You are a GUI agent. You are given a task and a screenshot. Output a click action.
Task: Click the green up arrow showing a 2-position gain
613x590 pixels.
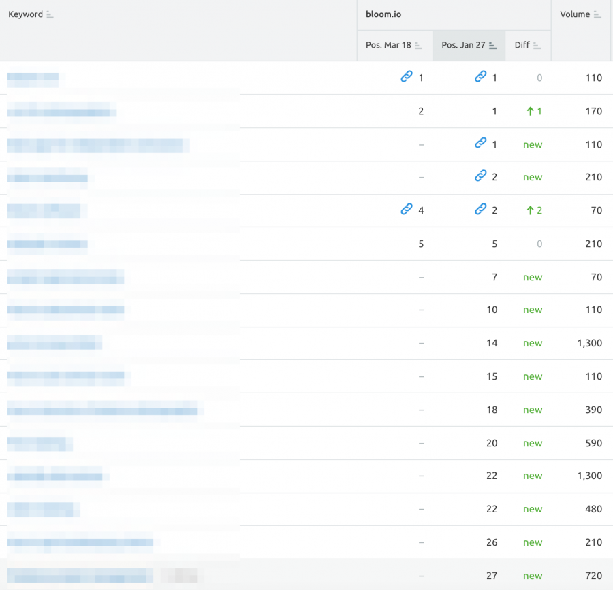pos(532,210)
